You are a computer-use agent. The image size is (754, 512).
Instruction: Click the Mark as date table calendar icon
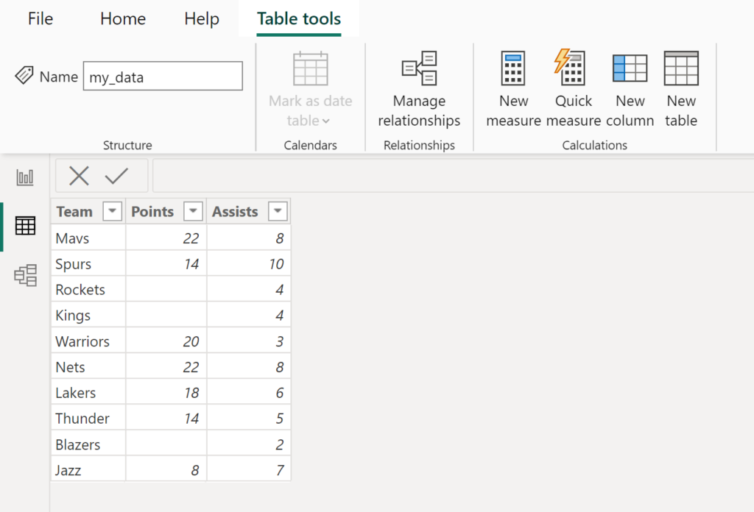click(310, 68)
